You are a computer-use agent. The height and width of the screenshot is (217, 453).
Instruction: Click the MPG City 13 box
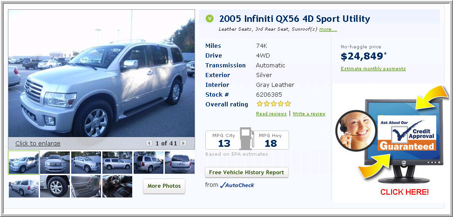[x=223, y=140]
